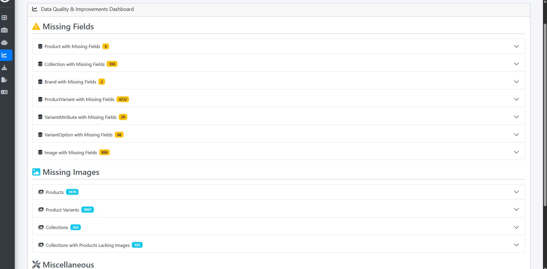Open VariantOption with Missing Fields section
The image size is (547, 269).
click(279, 135)
